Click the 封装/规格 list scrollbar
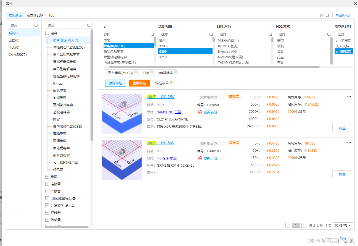Viewport: 358px width, 246px height. click(214, 40)
